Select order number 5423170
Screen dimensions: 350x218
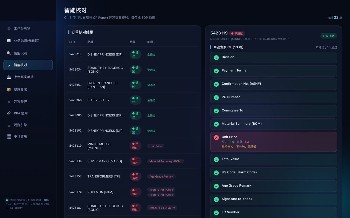(x=76, y=192)
